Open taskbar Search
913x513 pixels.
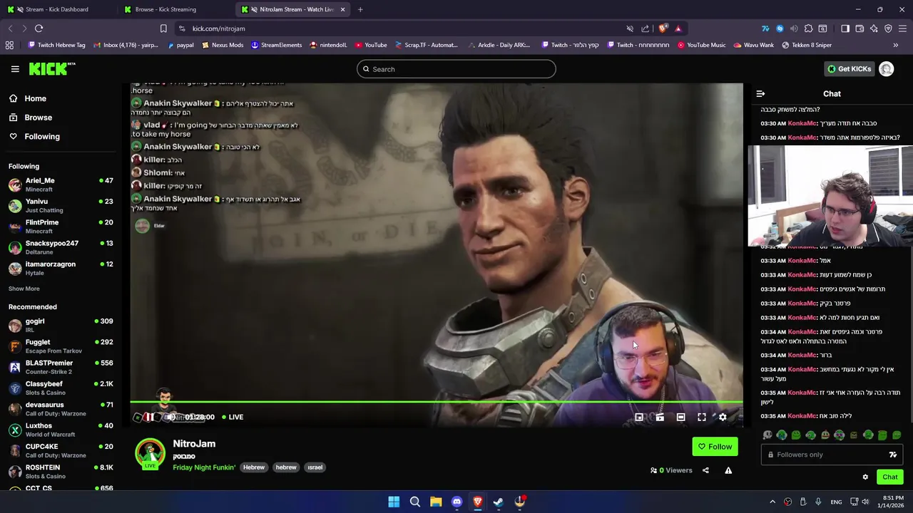coord(414,502)
